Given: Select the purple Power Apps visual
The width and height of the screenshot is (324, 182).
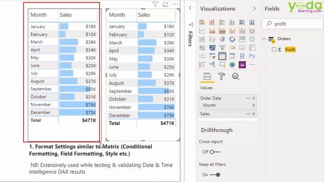Looking at the screenshot, I should [242, 65].
